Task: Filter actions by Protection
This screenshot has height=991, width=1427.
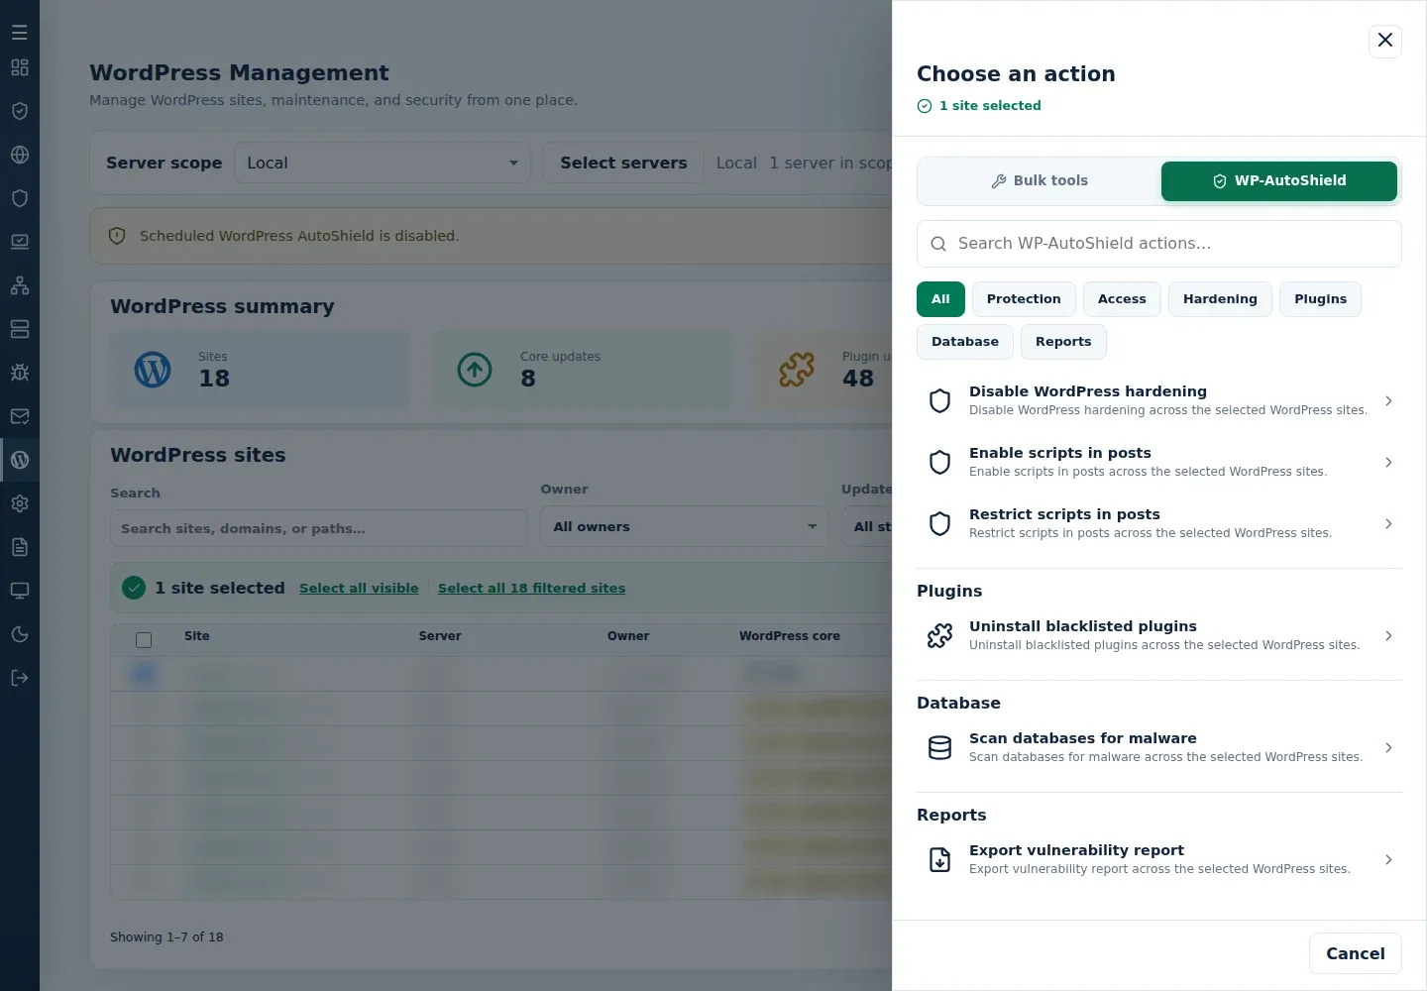Action: (1024, 299)
